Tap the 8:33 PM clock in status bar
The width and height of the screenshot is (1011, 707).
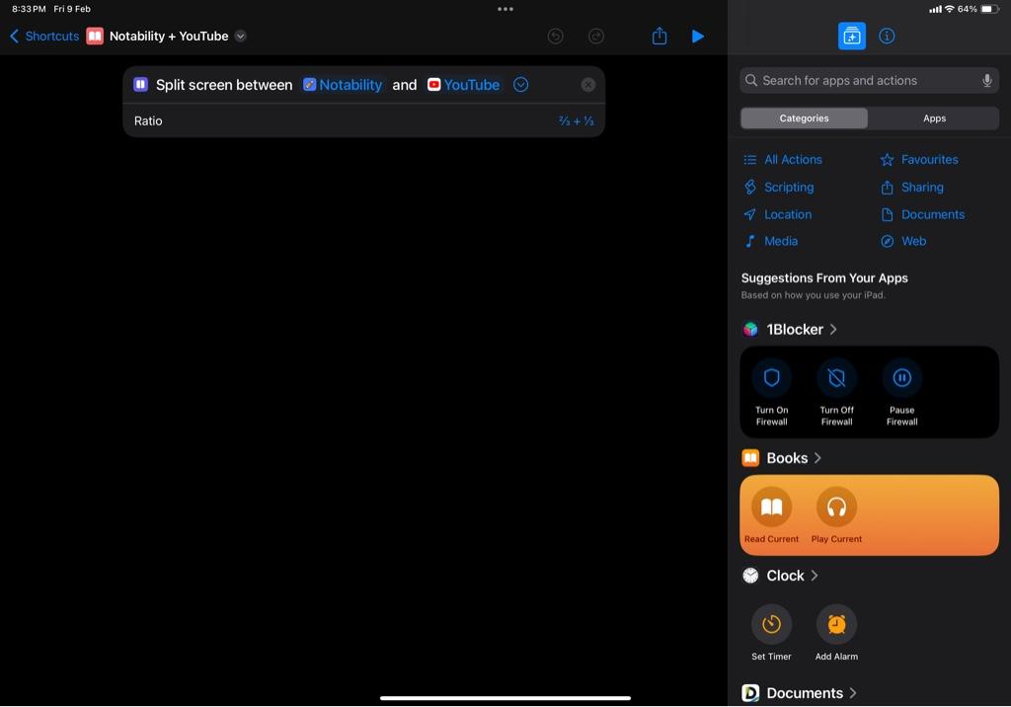[x=29, y=9]
